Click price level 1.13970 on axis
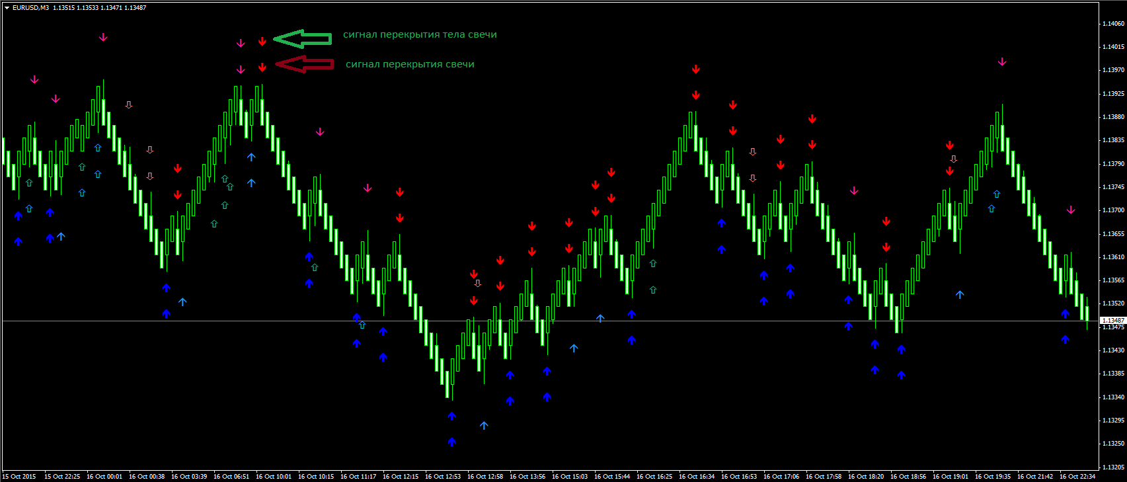 click(1113, 70)
